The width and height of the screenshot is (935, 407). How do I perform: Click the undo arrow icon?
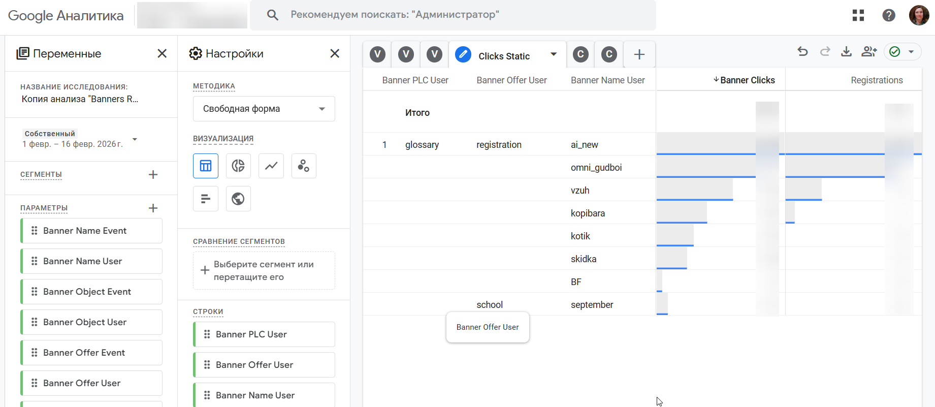[802, 51]
